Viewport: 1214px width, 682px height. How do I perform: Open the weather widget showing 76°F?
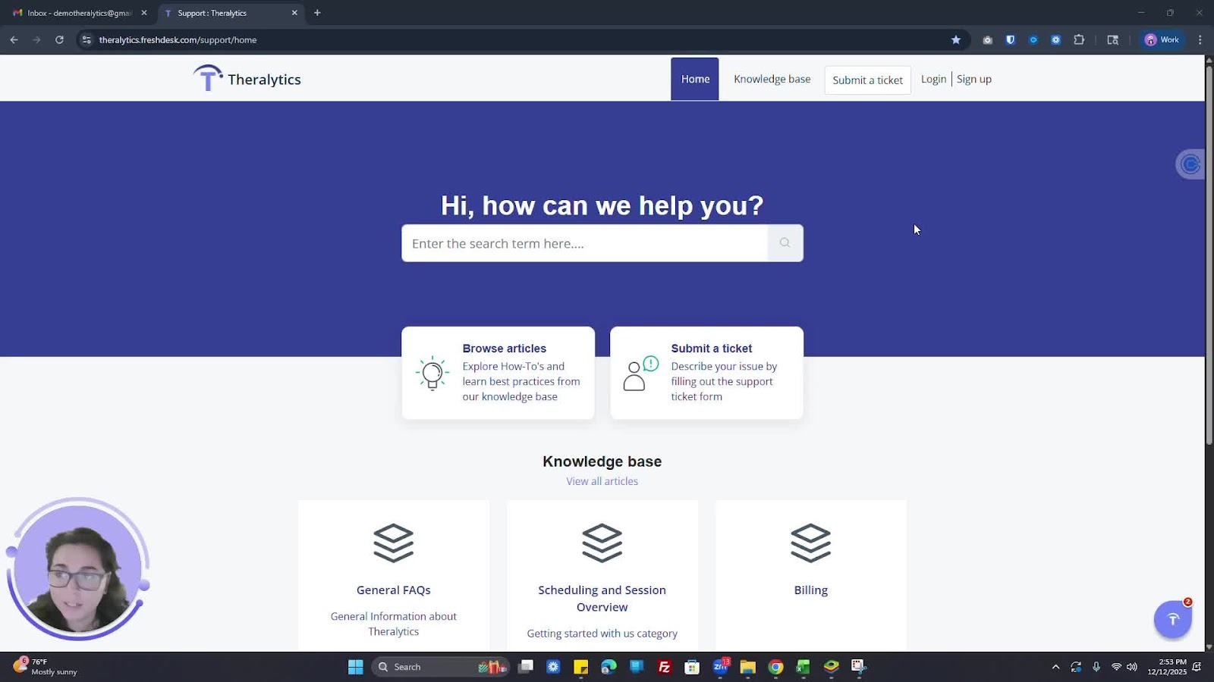46,667
